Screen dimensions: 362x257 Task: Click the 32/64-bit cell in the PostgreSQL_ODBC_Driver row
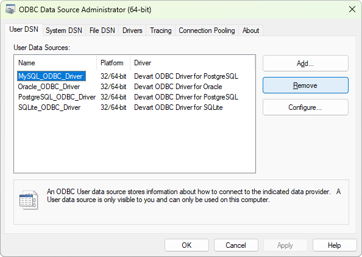(113, 97)
